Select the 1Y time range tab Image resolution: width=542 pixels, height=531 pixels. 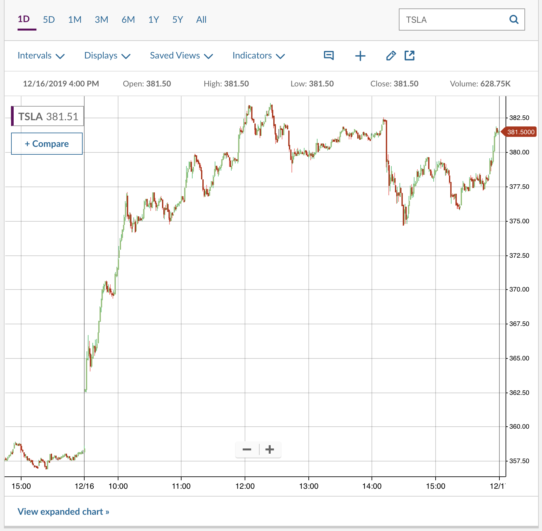coord(154,20)
